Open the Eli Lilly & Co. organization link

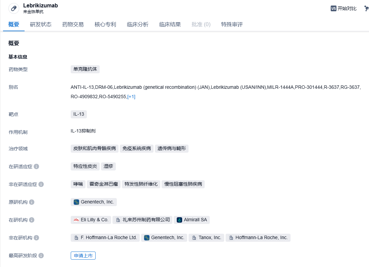91,220
